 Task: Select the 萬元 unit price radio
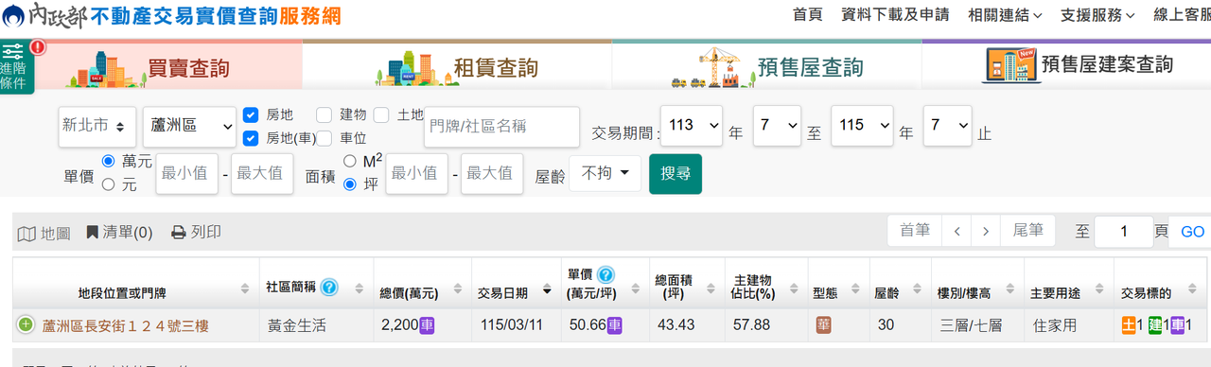click(x=109, y=161)
